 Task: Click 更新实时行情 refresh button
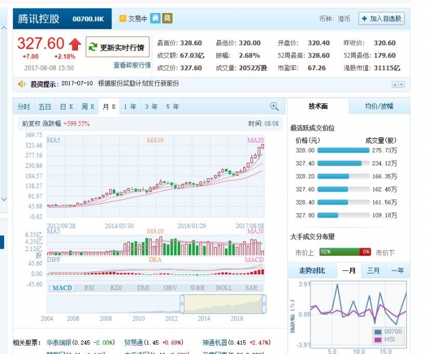(117, 47)
